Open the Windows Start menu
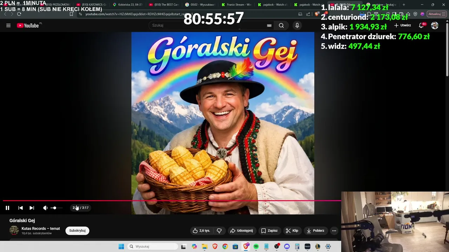449x252 pixels. click(121, 246)
